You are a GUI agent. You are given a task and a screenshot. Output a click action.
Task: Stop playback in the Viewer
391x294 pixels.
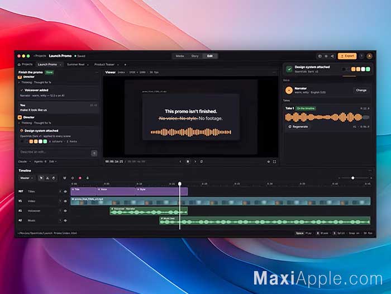point(188,162)
